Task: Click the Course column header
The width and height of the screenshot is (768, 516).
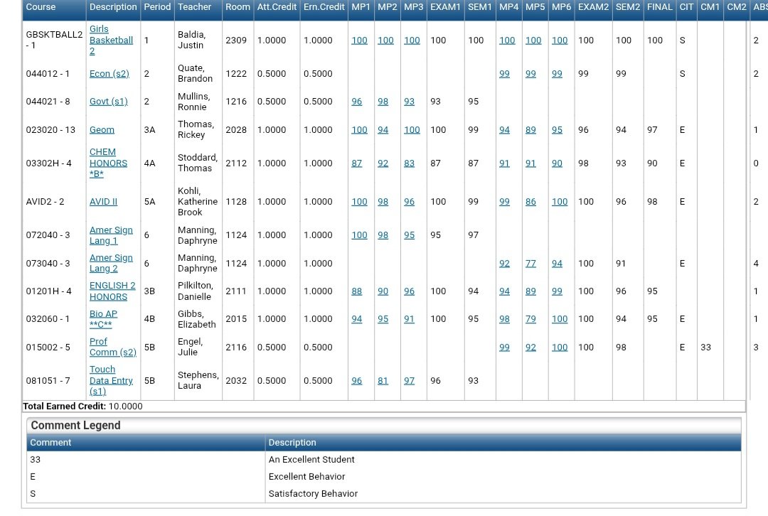Action: point(41,7)
